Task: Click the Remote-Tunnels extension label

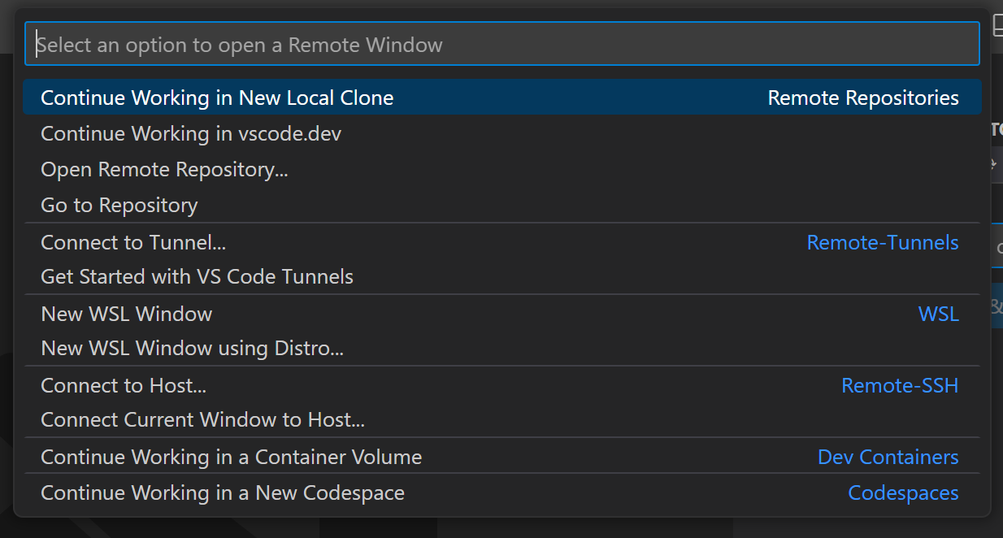Action: coord(883,242)
